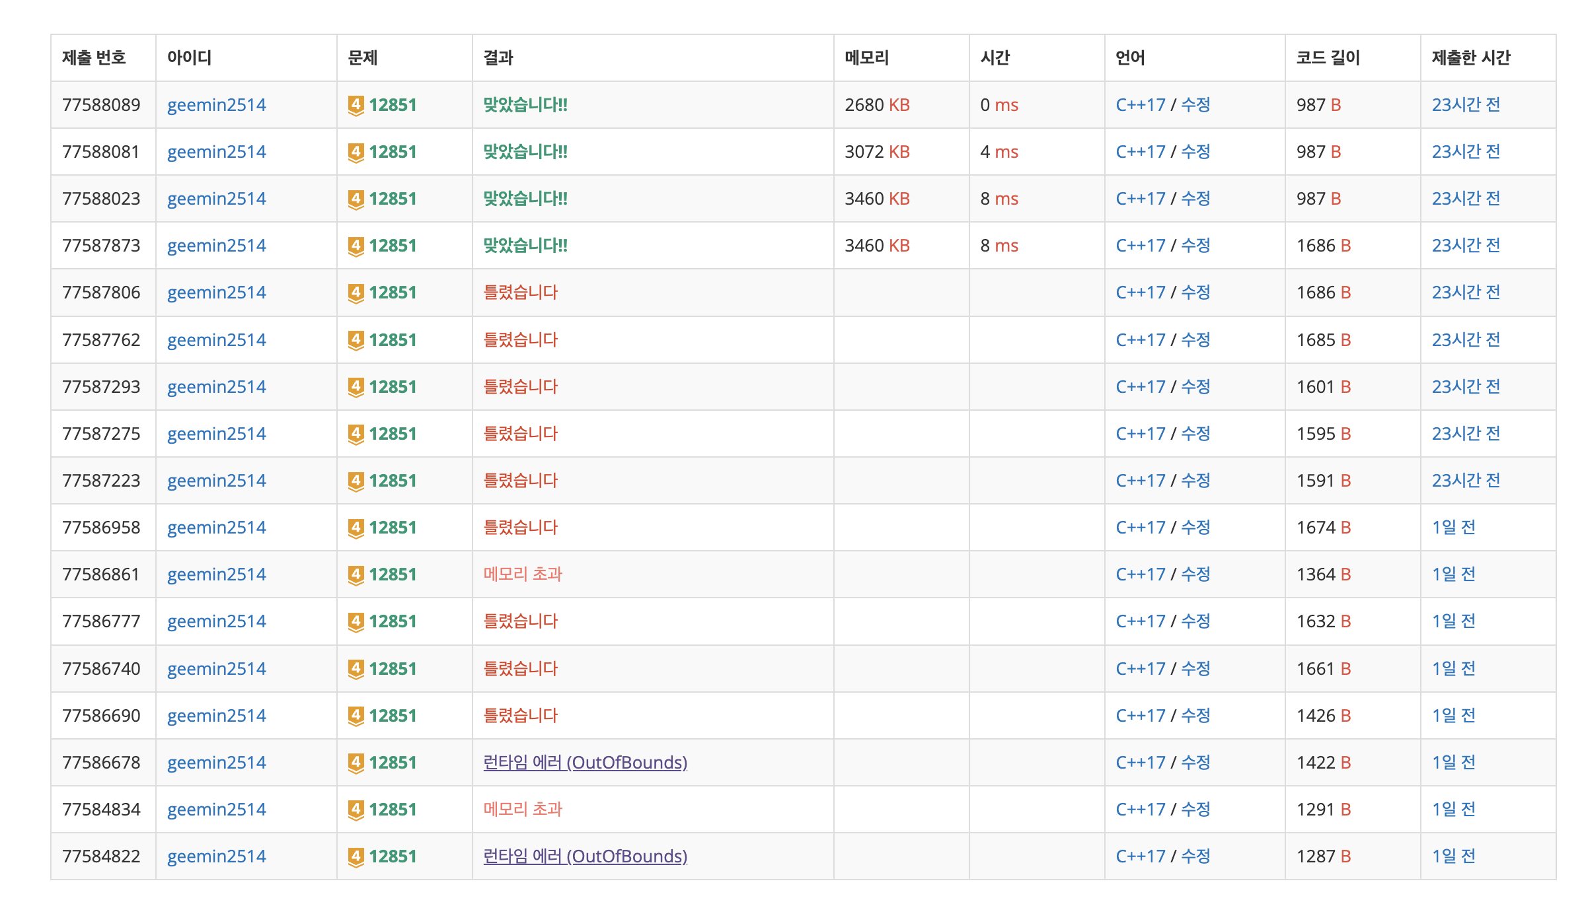Click gold tier badge in submission 77586740 row
The height and width of the screenshot is (902, 1586).
point(356,669)
